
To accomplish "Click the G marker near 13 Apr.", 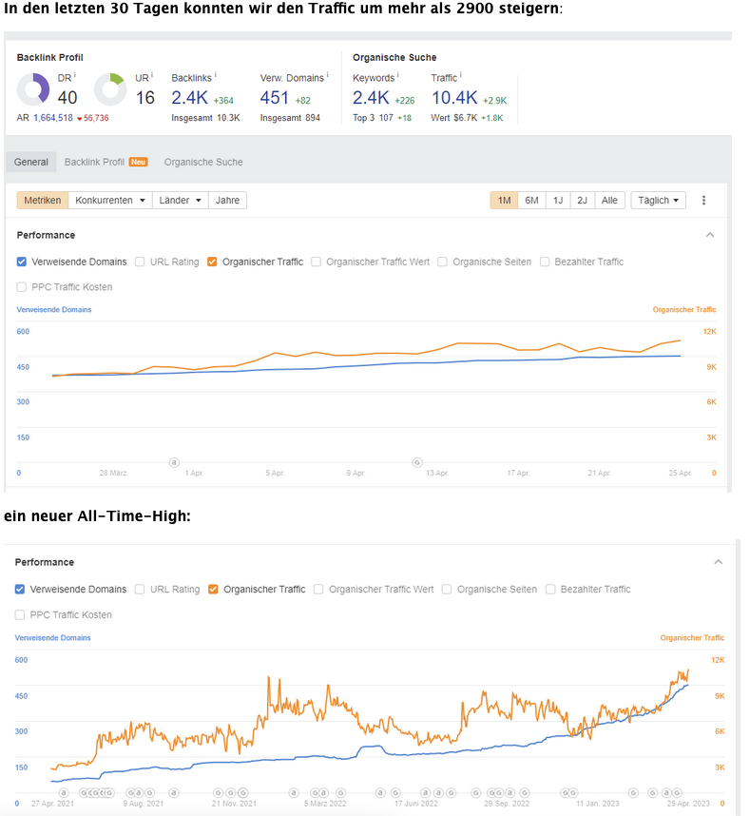I will coord(416,462).
